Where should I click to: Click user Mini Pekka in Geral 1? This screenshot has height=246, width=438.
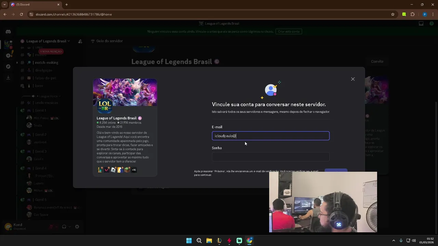(41, 118)
